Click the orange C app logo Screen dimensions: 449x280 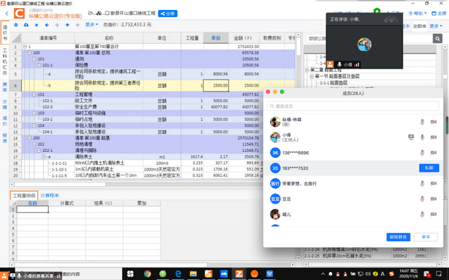pyautogui.click(x=19, y=13)
